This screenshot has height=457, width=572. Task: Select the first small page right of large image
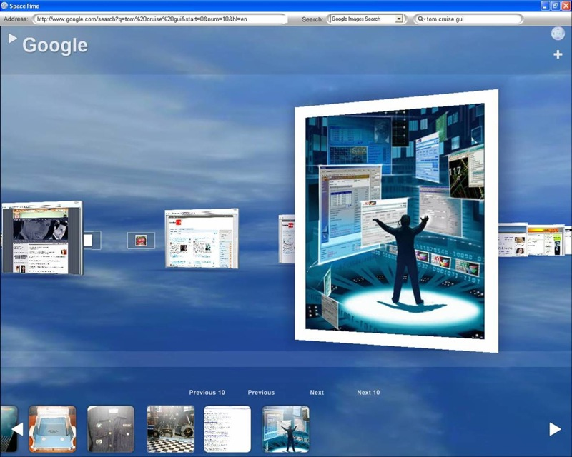pos(513,240)
